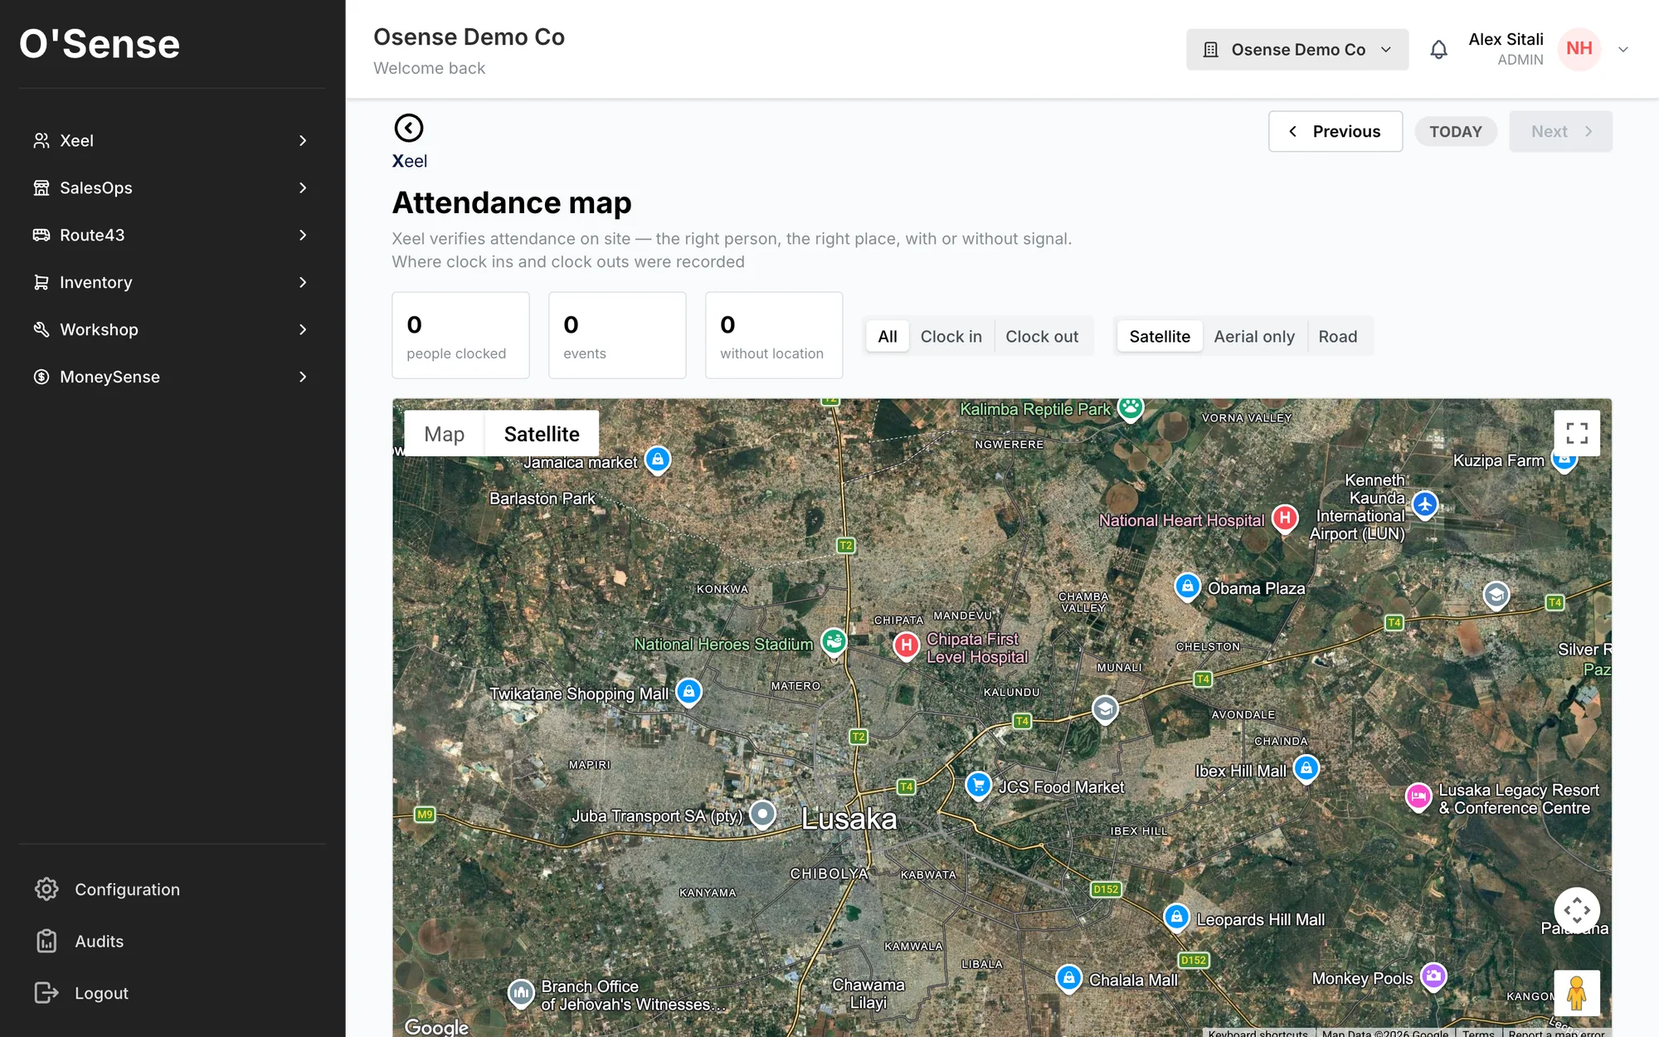Image resolution: width=1659 pixels, height=1037 pixels.
Task: Click the without location stat card
Action: click(x=774, y=335)
